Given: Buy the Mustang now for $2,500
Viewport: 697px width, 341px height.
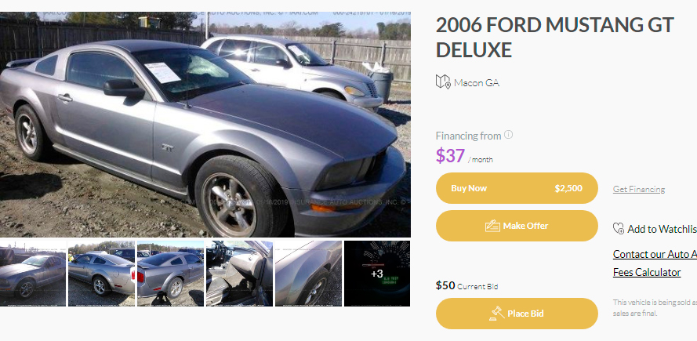Looking at the screenshot, I should tap(517, 188).
